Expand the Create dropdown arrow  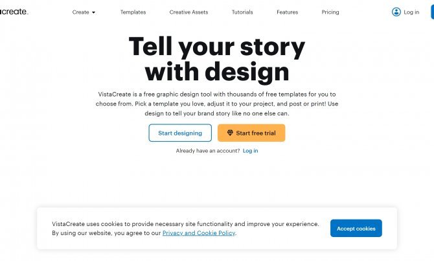(93, 12)
